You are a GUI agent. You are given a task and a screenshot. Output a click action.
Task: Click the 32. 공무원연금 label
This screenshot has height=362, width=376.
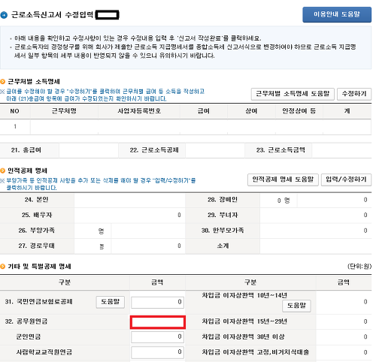(x=26, y=321)
